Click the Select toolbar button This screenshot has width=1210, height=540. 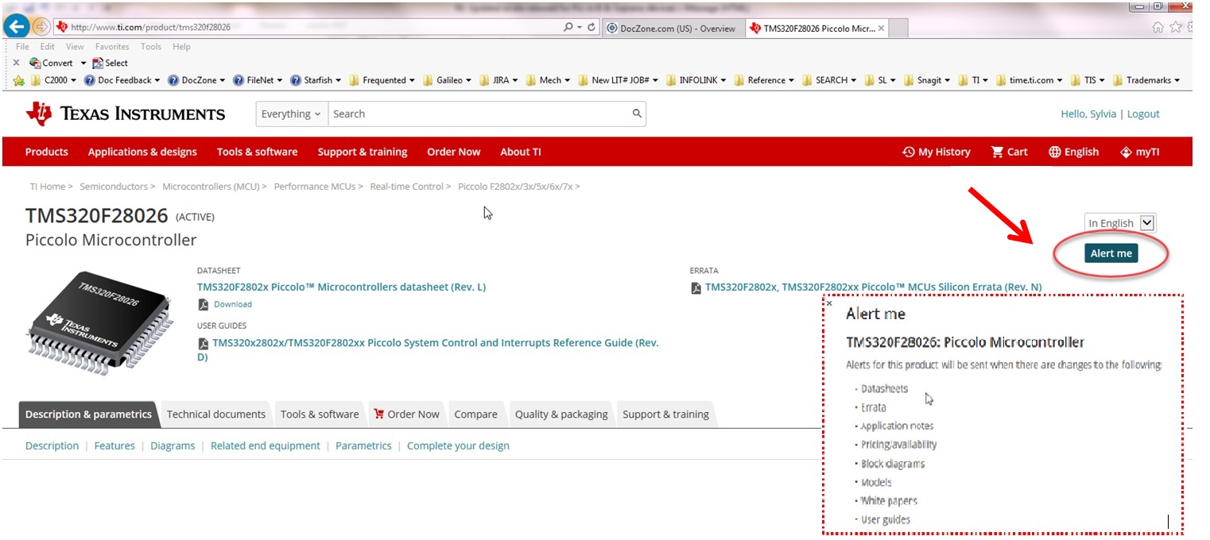click(110, 63)
